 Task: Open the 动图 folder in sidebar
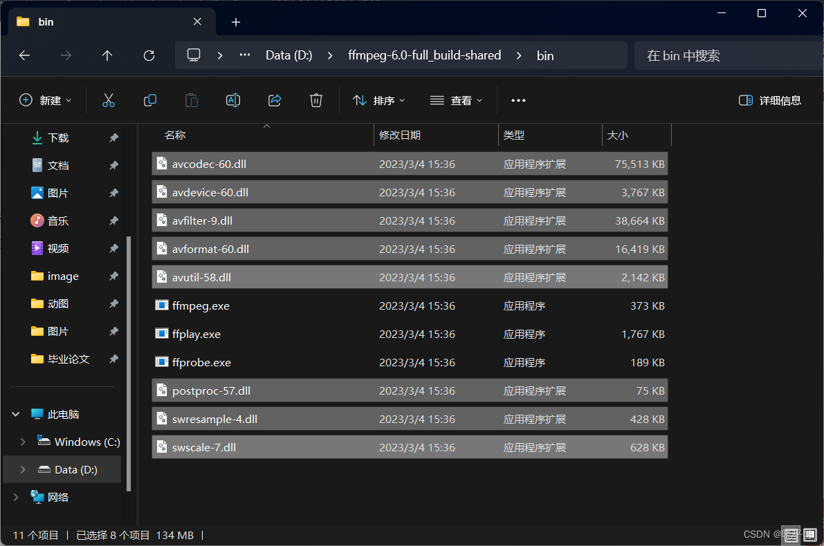(x=58, y=303)
